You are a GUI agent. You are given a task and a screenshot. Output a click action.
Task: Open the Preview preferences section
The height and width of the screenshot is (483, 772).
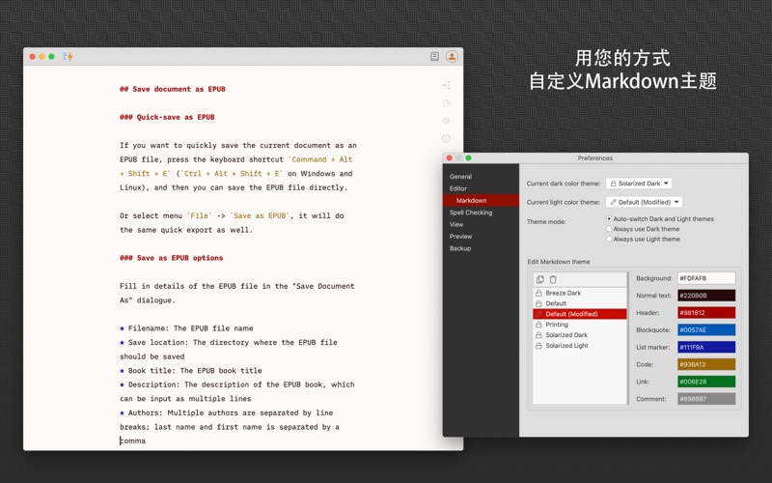[x=461, y=236]
